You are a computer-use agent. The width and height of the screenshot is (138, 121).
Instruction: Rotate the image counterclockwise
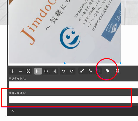coord(64,71)
